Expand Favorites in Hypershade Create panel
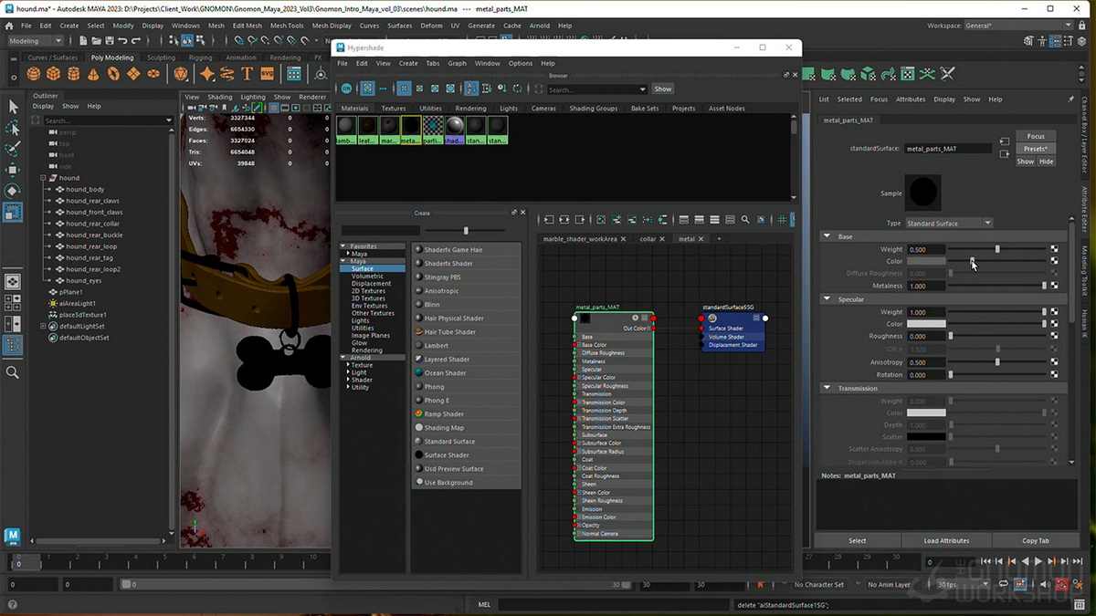Image resolution: width=1096 pixels, height=616 pixels. click(343, 246)
